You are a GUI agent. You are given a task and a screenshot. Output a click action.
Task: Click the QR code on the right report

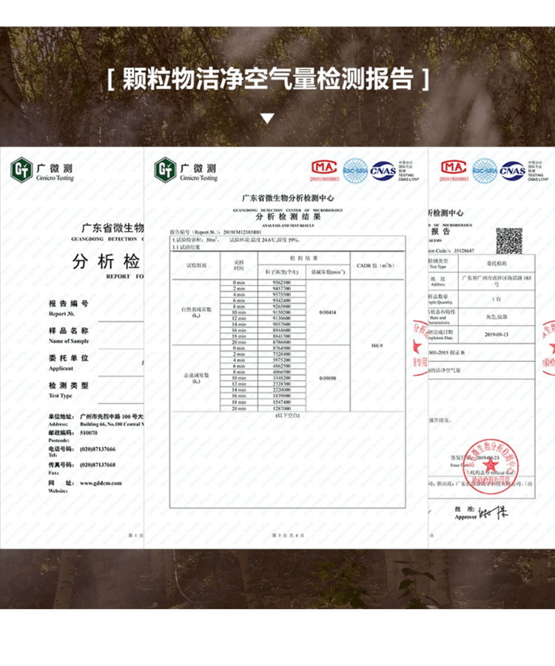509,240
